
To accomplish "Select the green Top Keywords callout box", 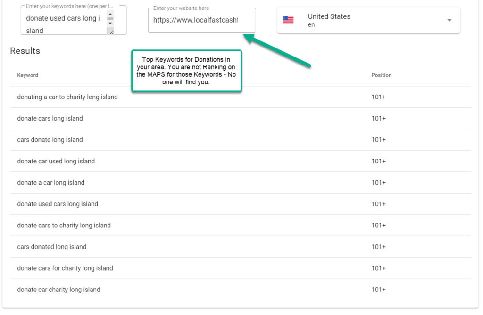I will coord(186,71).
